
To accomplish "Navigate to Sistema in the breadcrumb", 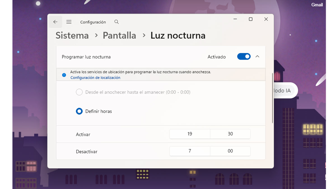I will point(72,35).
